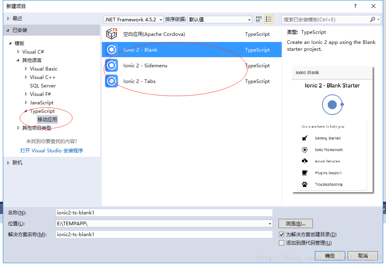
Task: Click the Ionic Framework text in preview
Action: [329, 150]
